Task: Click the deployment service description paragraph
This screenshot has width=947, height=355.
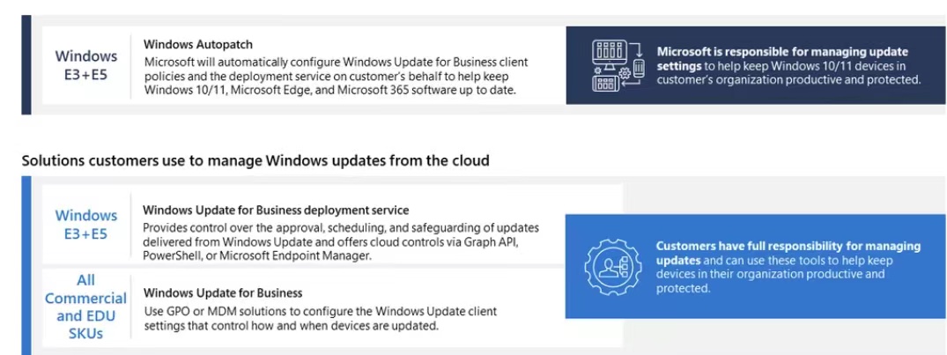Action: 341,242
